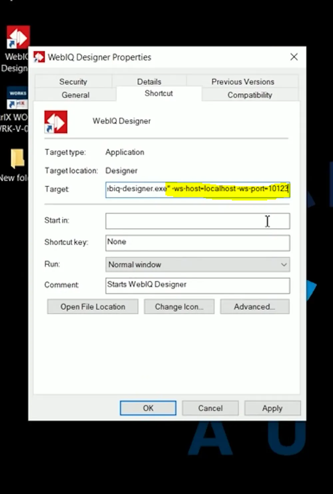Cancel the properties dialog
Image resolution: width=333 pixels, height=494 pixels.
pyautogui.click(x=210, y=408)
